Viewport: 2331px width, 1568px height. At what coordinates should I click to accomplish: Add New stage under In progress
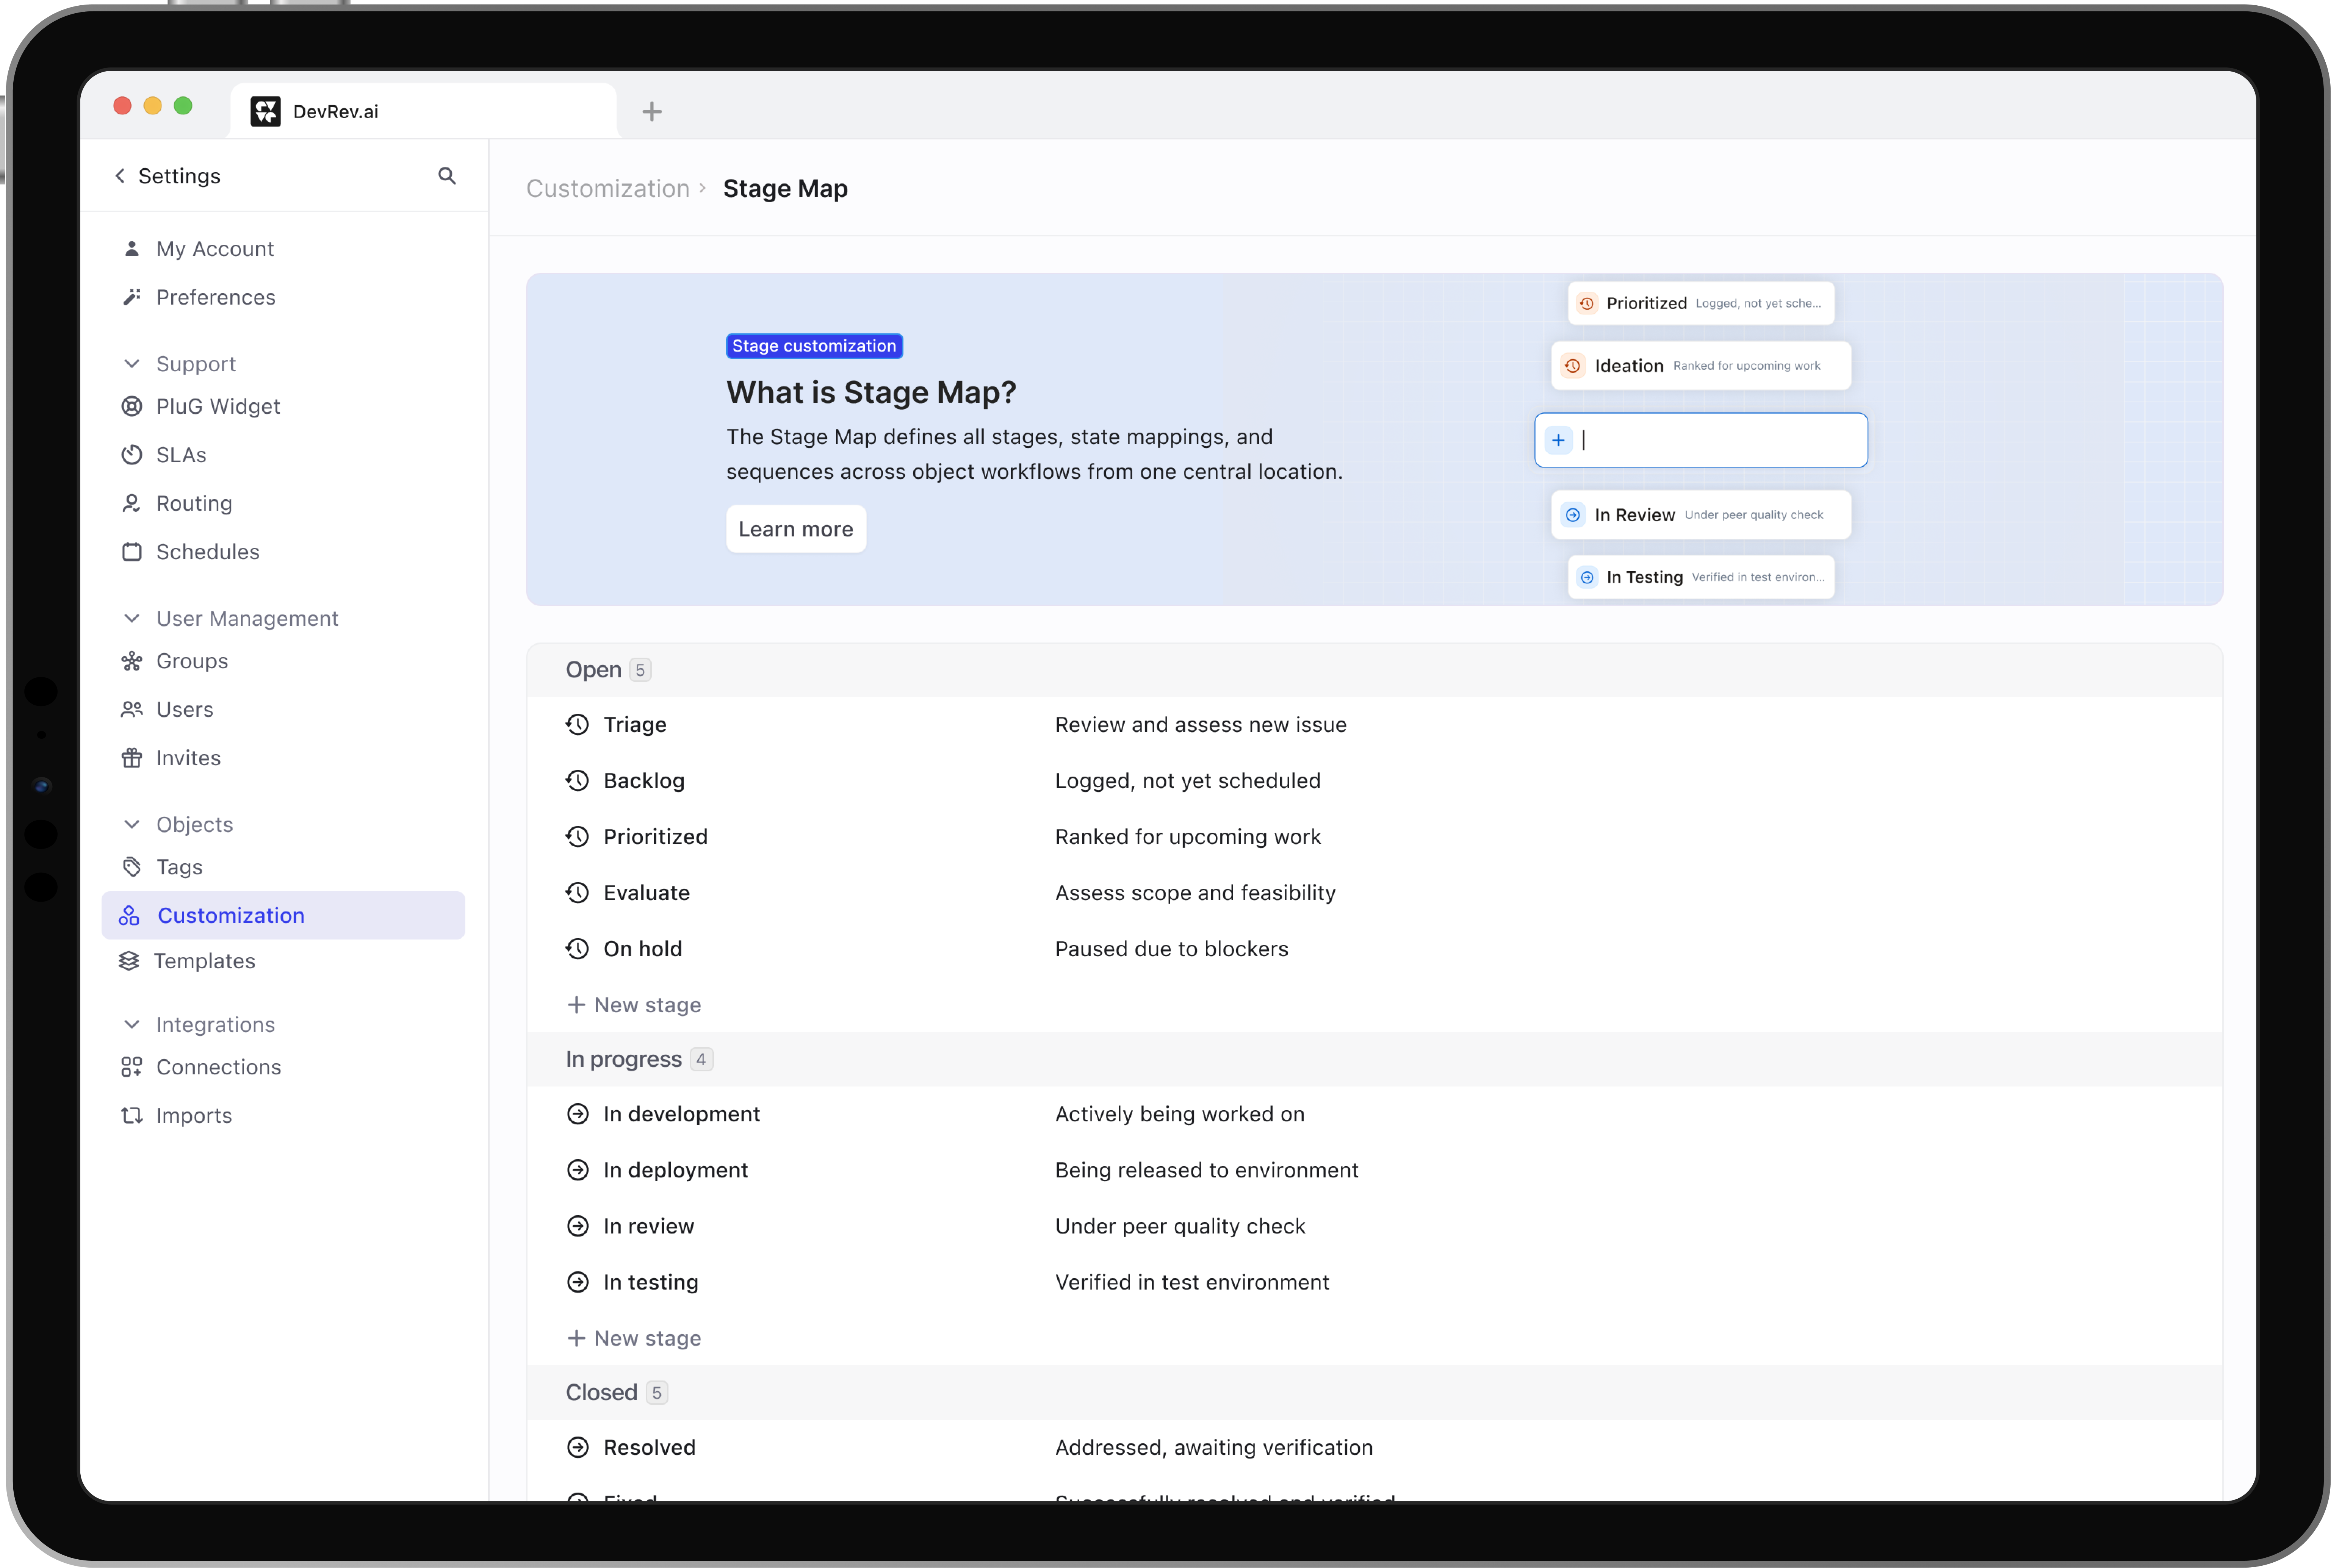(x=634, y=1338)
